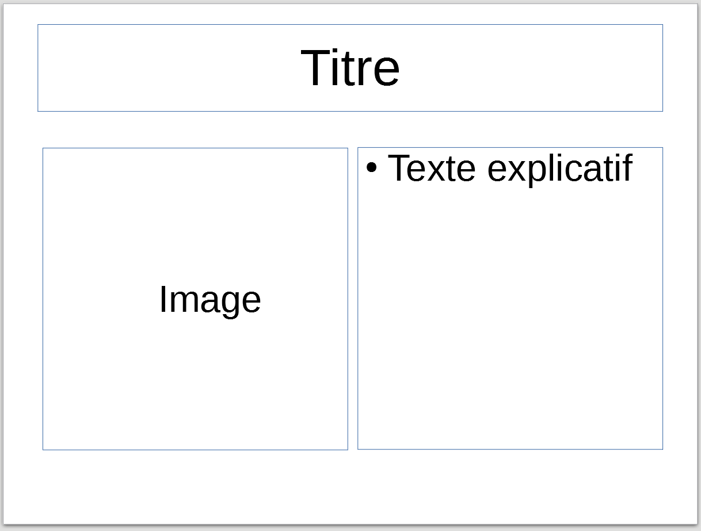Viewport: 701px width, 531px height.
Task: Select the title placeholder's top border
Action: point(350,25)
